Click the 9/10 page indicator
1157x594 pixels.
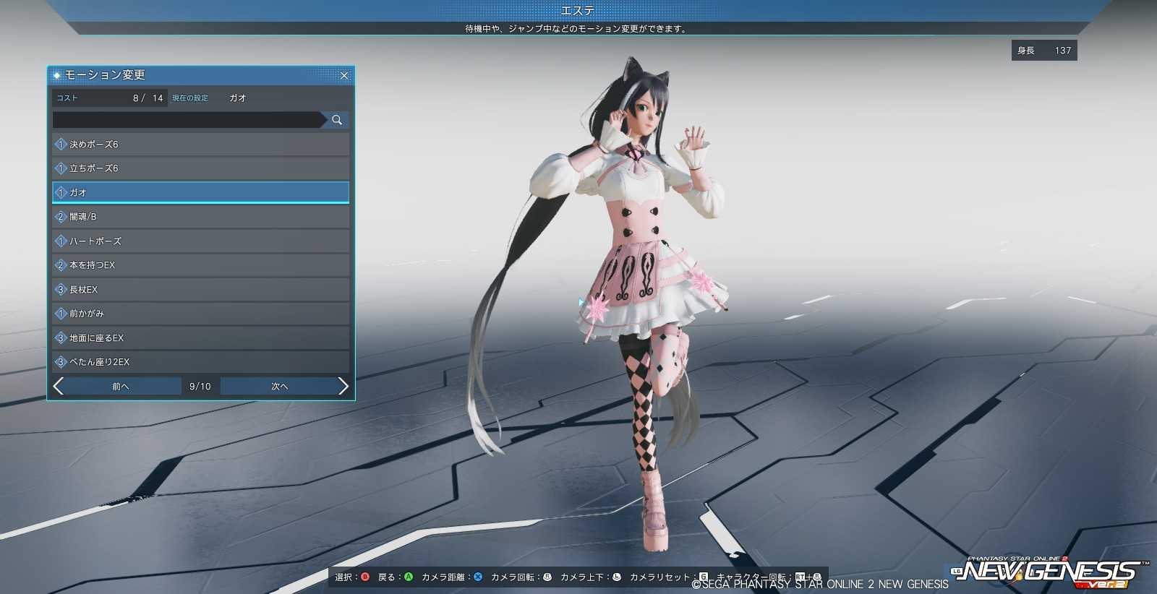click(200, 387)
